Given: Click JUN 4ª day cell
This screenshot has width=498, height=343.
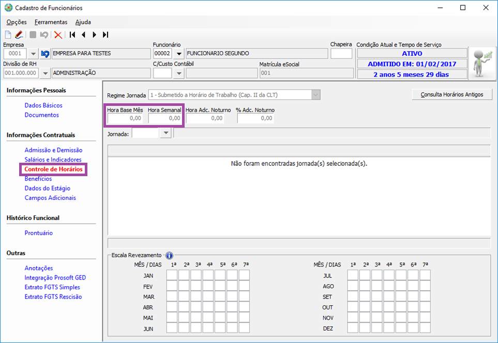Looking at the screenshot, I should [x=208, y=328].
